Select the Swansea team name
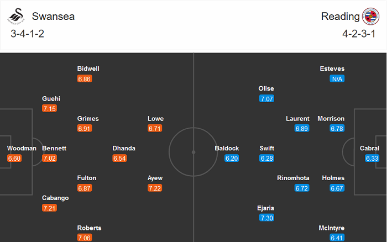 pyautogui.click(x=54, y=16)
